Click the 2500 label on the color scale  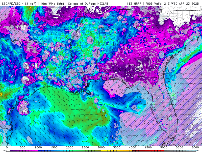point(85,147)
